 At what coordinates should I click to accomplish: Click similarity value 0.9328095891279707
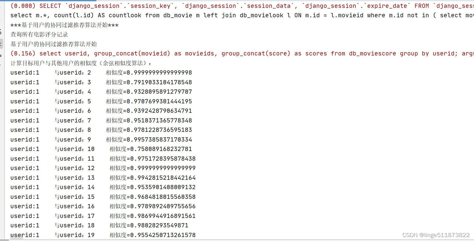159,92
